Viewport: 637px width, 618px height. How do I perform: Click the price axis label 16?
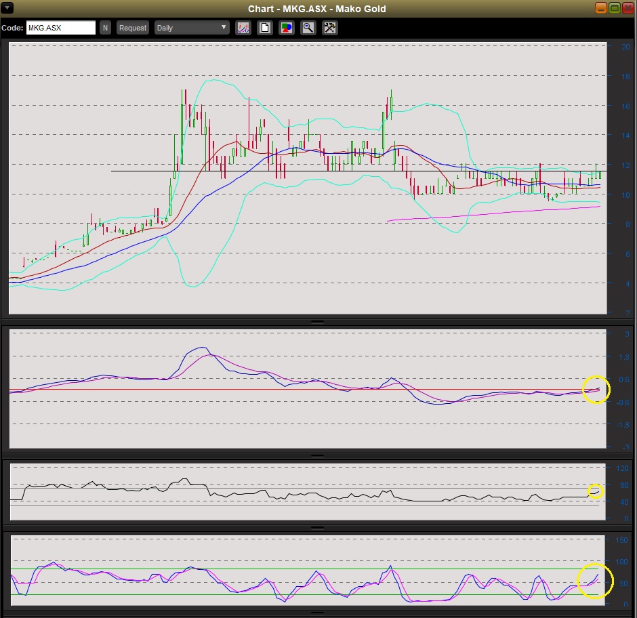[625, 106]
